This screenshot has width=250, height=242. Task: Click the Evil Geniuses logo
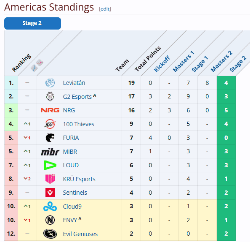pyautogui.click(x=50, y=234)
